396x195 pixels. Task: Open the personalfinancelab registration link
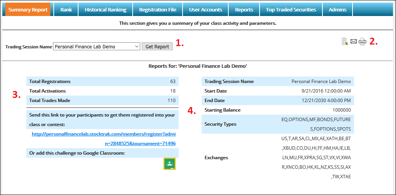[x=104, y=139]
